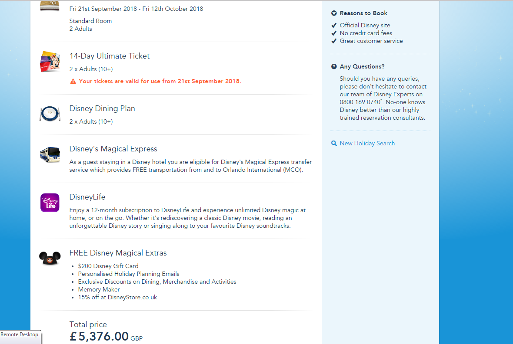
Task: Click the Standard Room text
Action: [90, 21]
